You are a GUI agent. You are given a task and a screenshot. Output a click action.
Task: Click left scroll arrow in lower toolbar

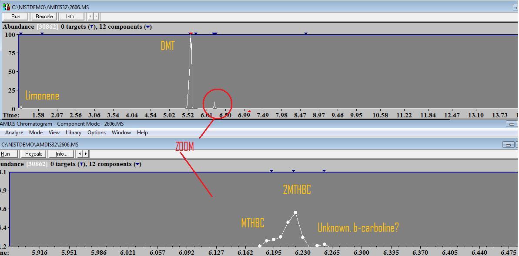80,154
